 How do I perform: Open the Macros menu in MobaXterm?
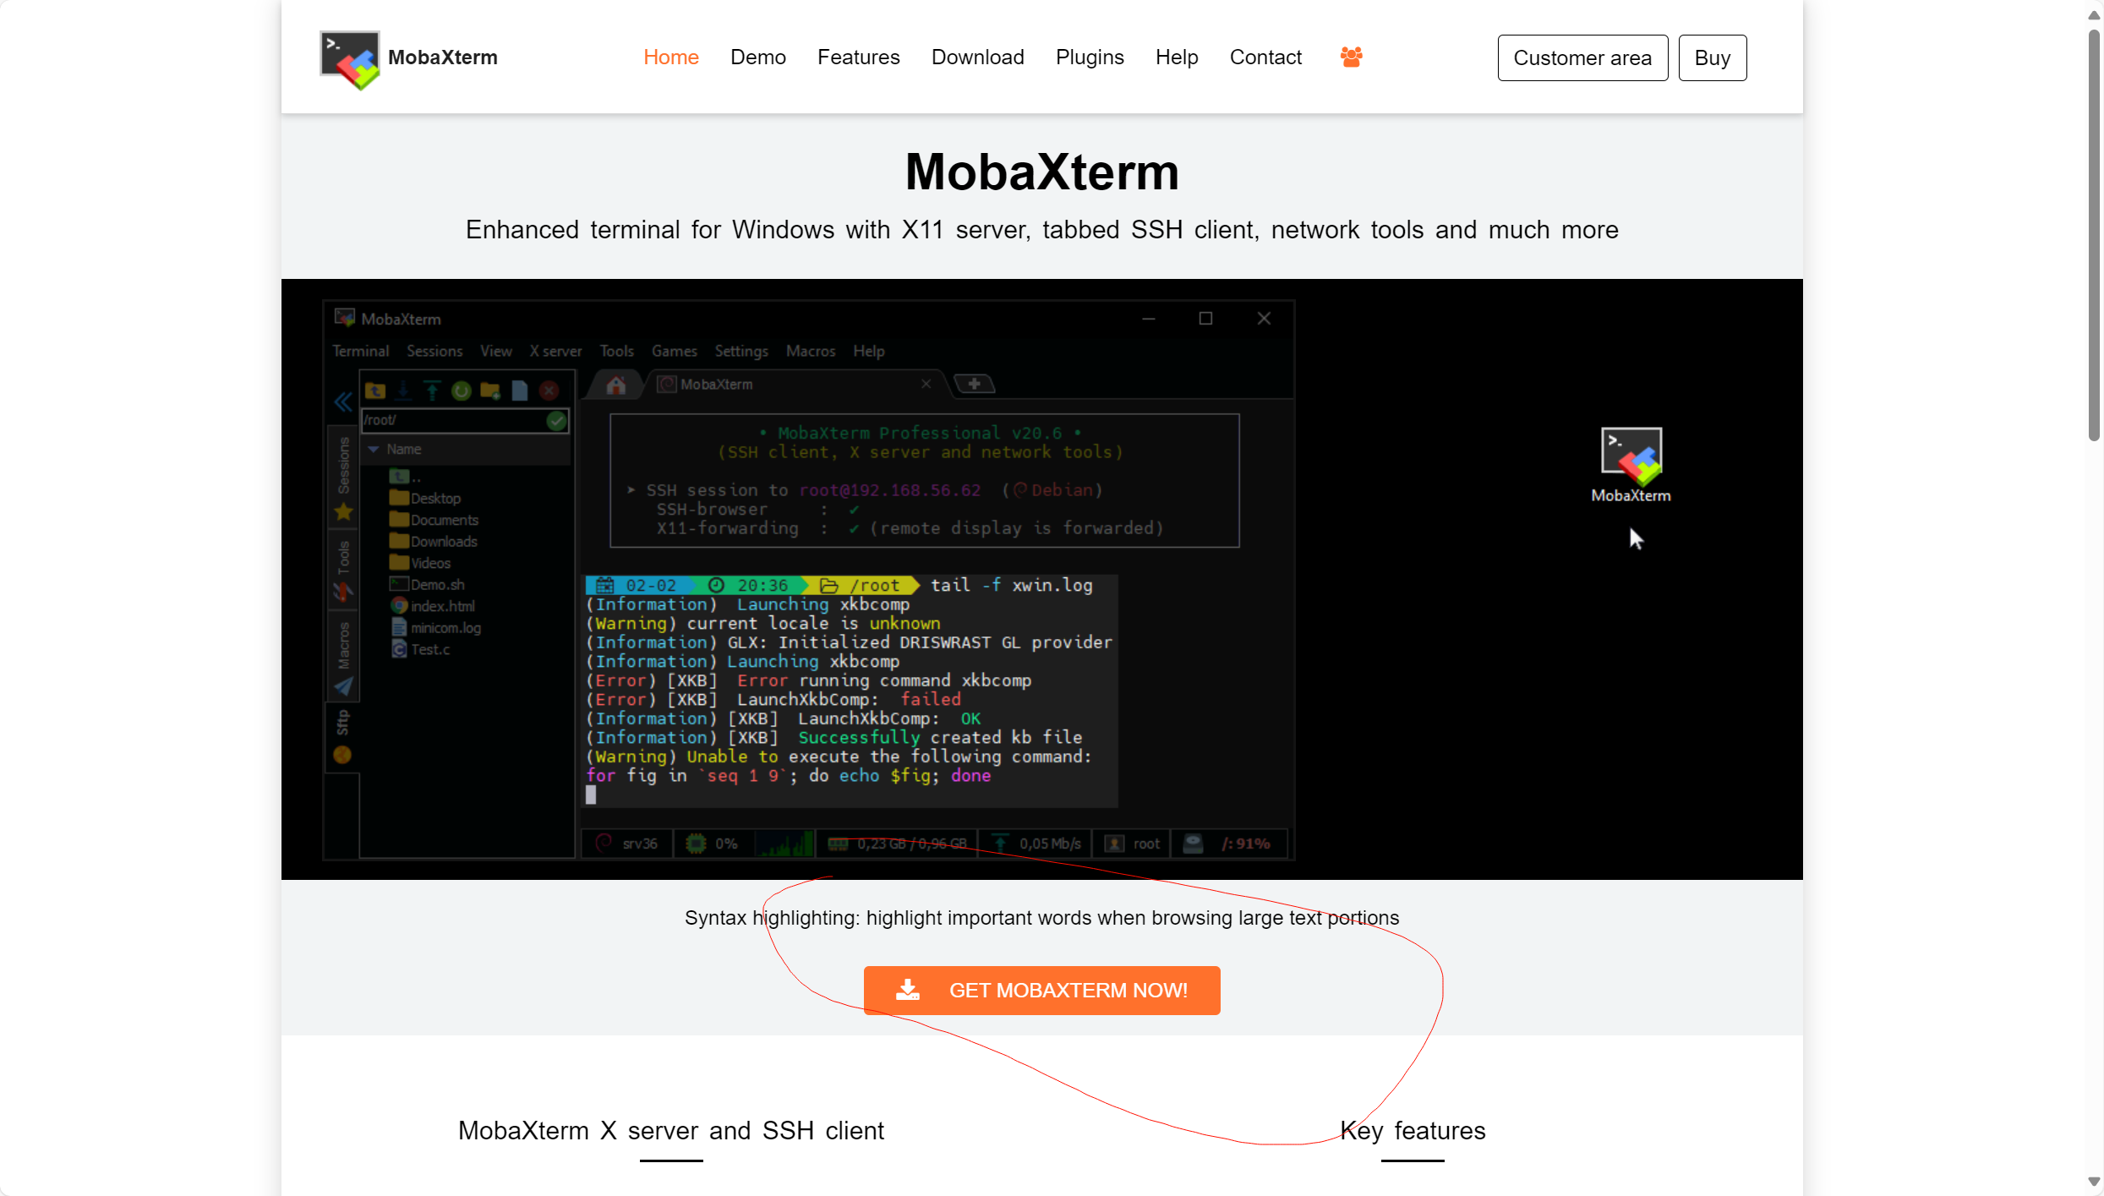coord(810,351)
